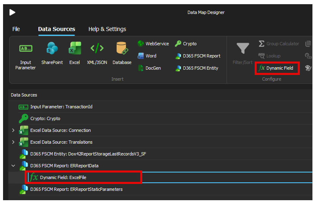Click the Group Calculator option
317x204 pixels.
[x=279, y=44]
